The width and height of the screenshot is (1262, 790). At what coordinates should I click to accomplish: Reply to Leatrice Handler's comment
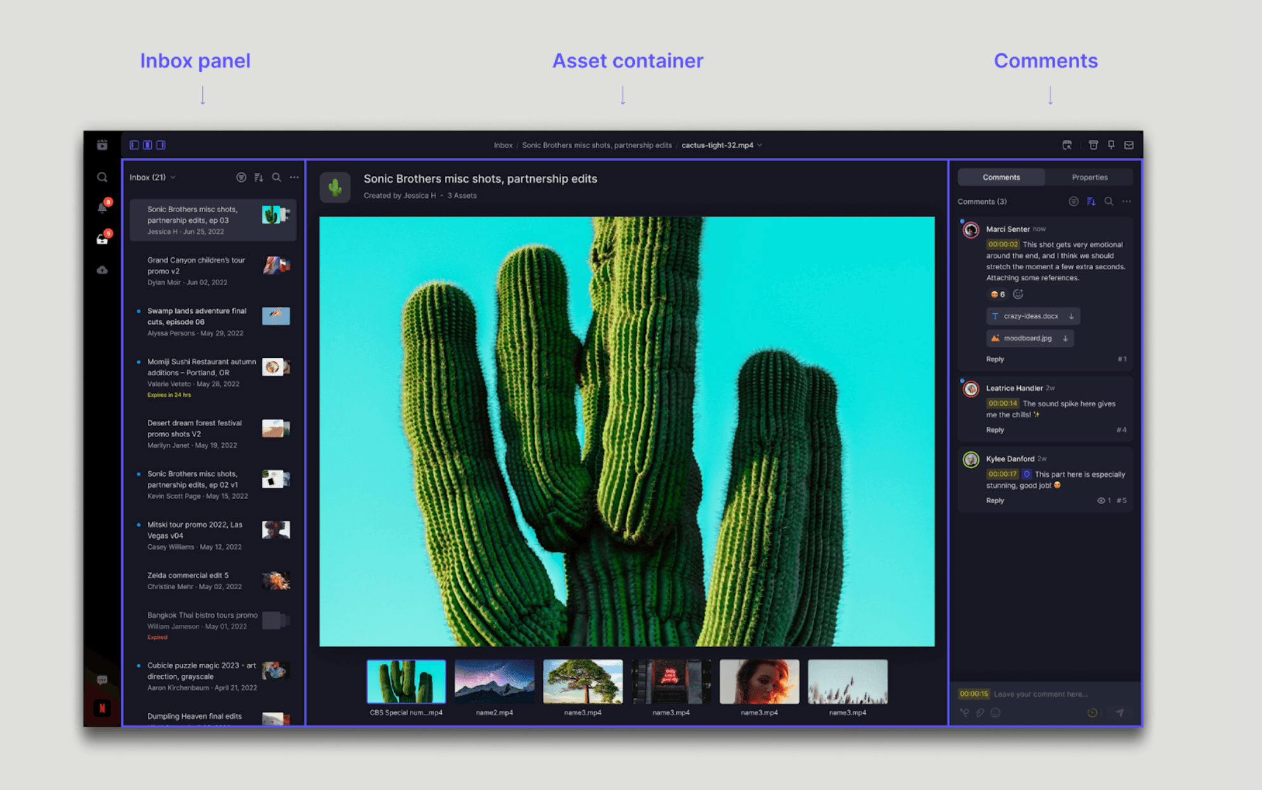point(995,430)
